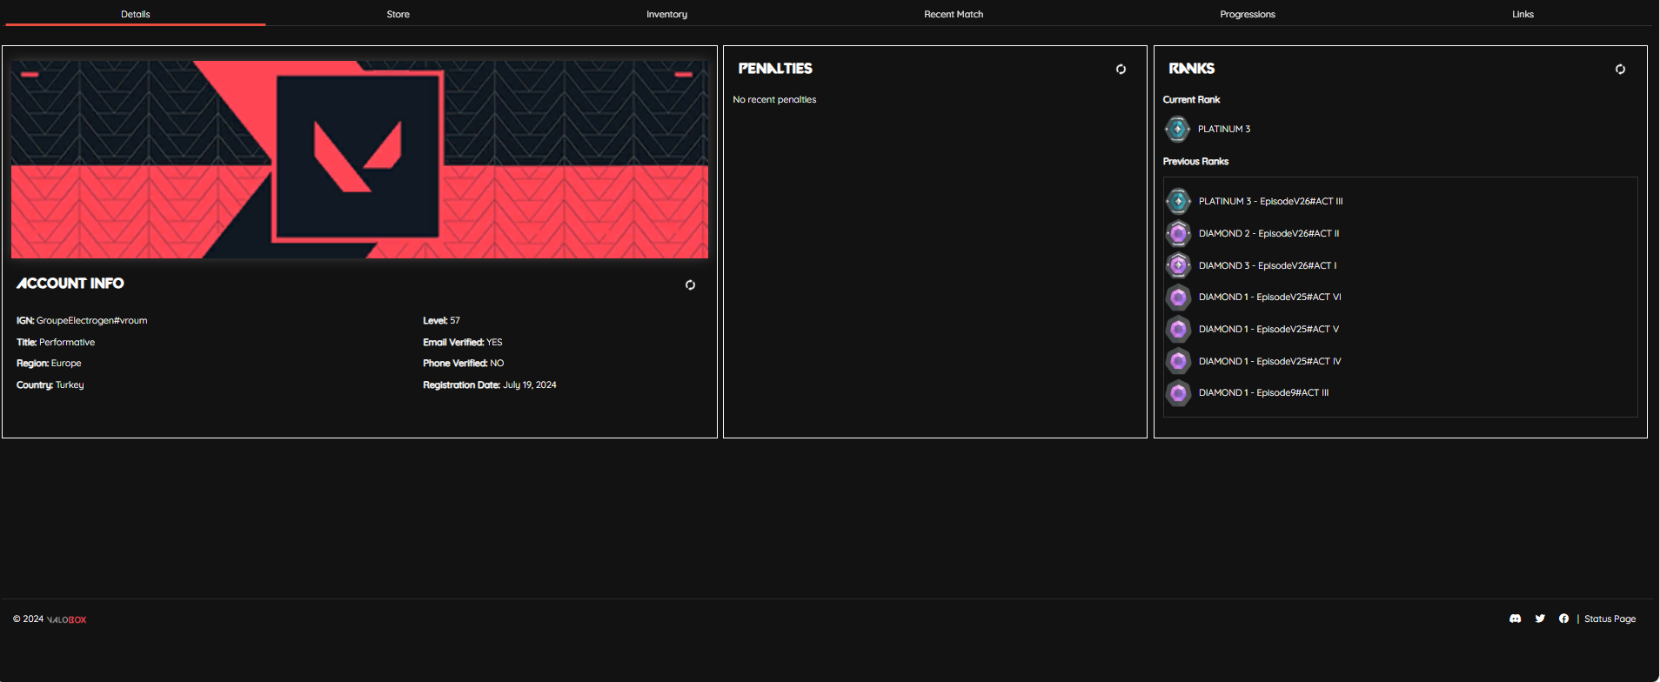Viewport: 1660px width, 682px height.
Task: Click the Current Rank PLATINUM 3 text
Action: [1224, 130]
